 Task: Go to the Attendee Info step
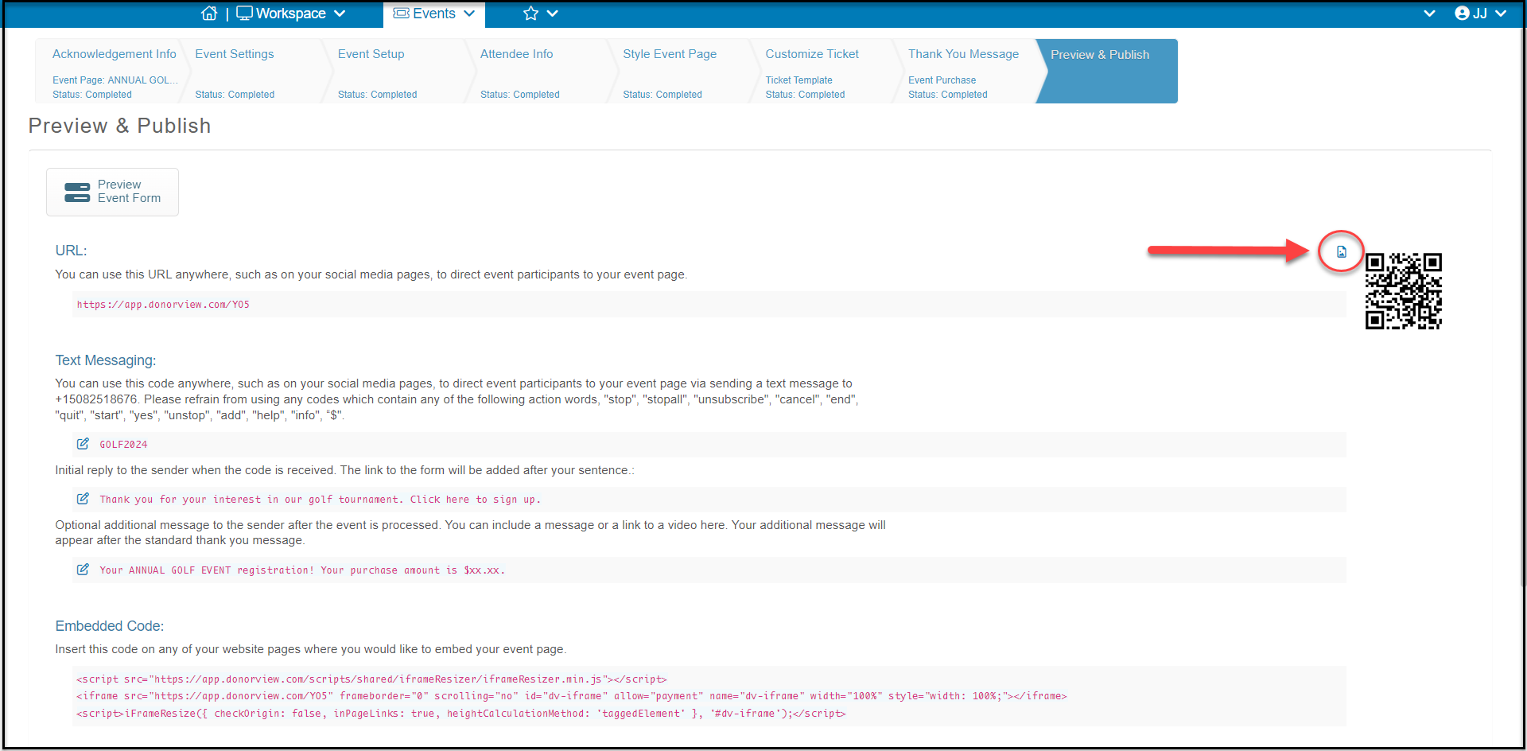pyautogui.click(x=534, y=71)
